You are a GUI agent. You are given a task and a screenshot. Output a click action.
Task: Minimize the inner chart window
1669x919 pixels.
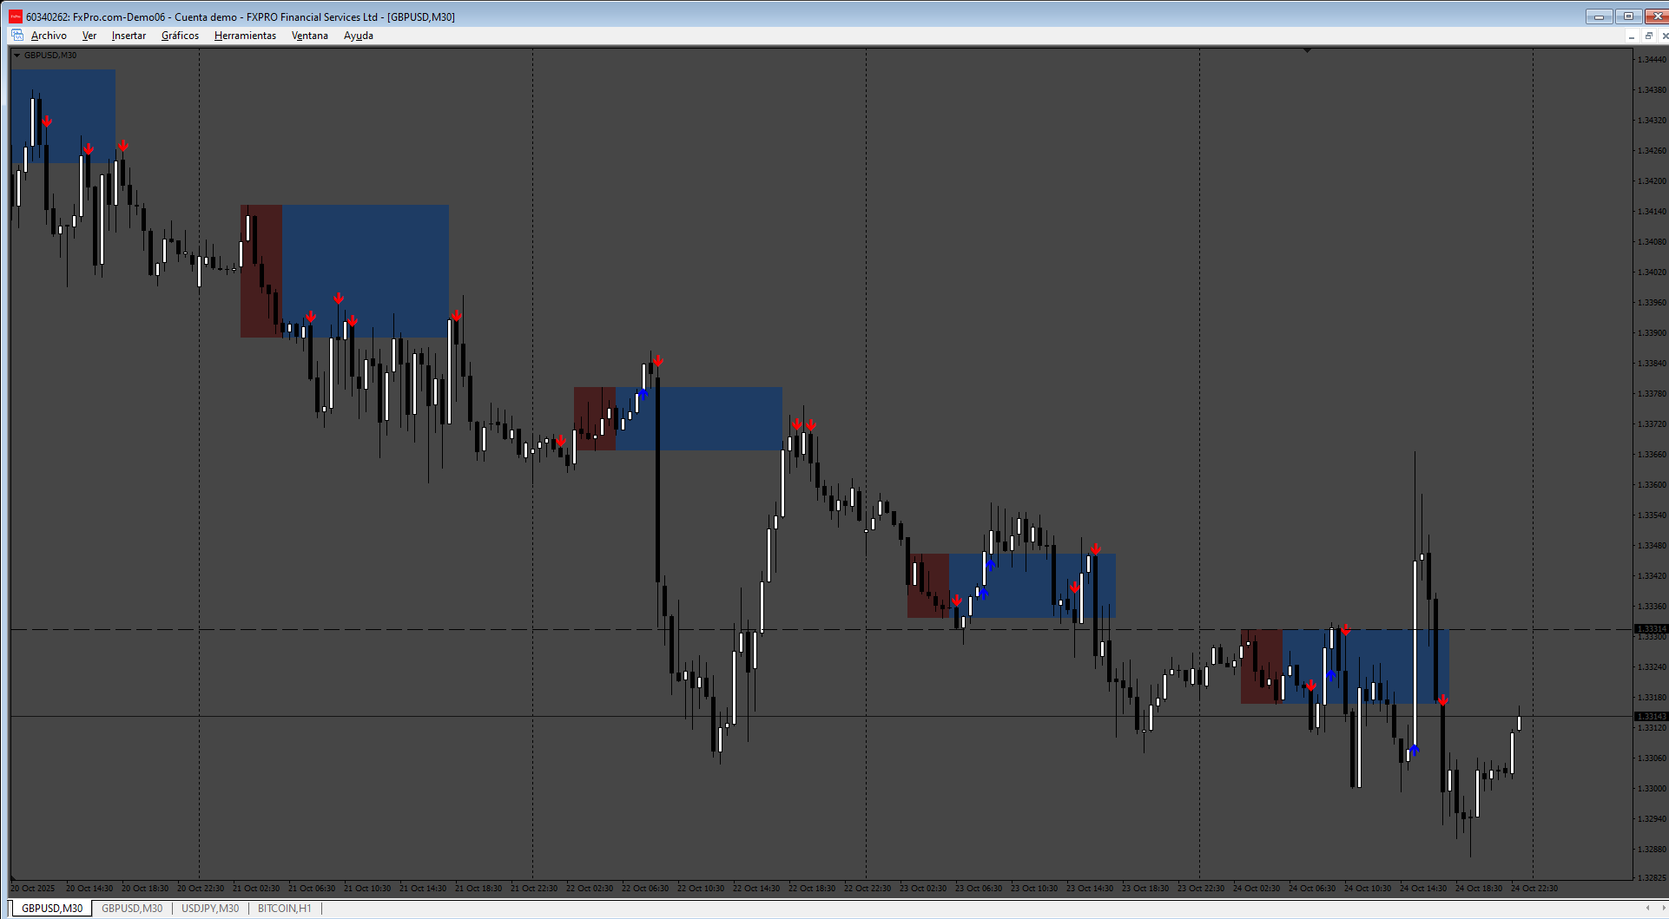click(1631, 36)
